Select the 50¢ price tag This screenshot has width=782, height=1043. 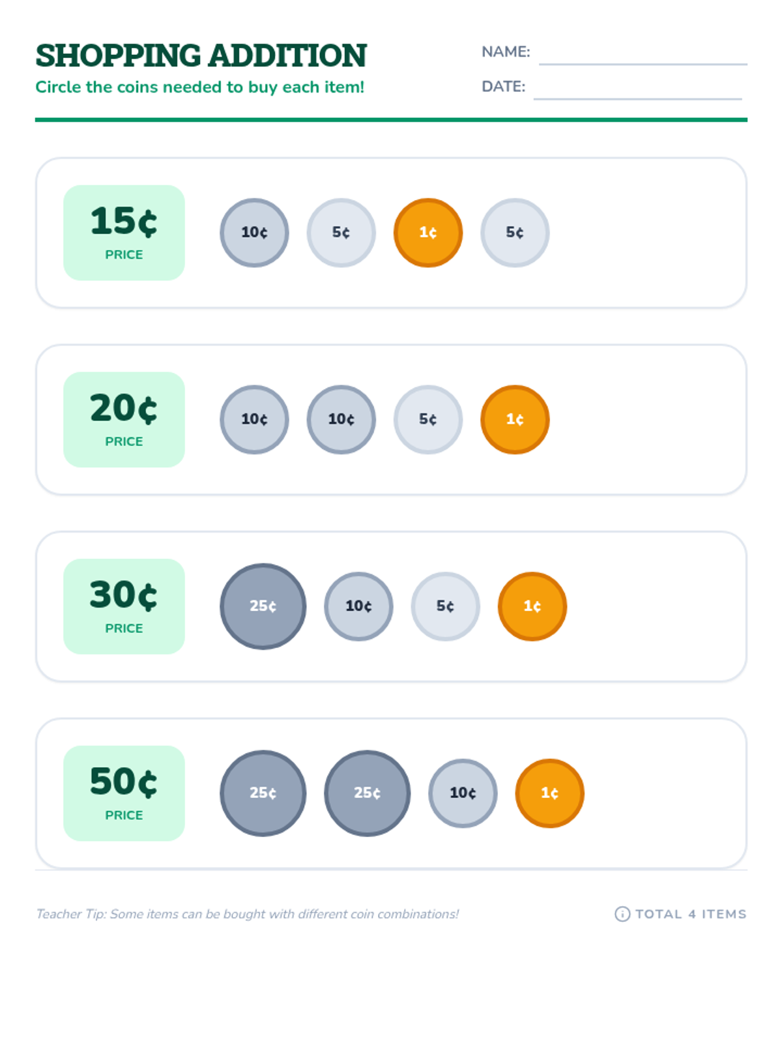tap(124, 793)
